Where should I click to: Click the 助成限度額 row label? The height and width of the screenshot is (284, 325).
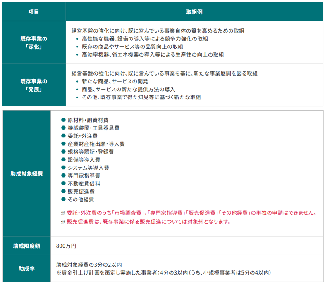tap(26, 246)
